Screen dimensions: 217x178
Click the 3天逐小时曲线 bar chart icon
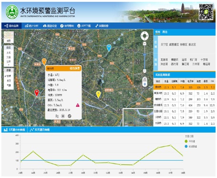click(6, 130)
